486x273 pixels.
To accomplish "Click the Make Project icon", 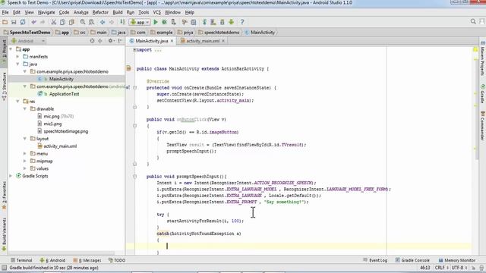I will [123, 22].
